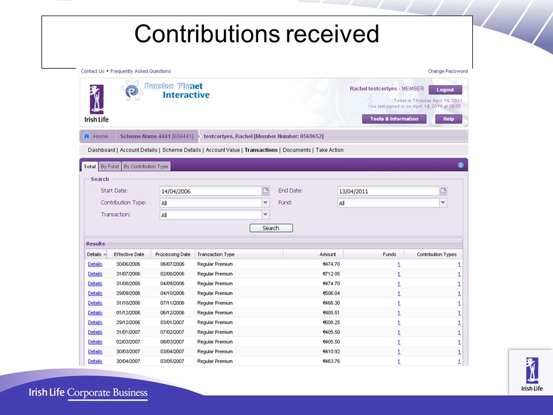This screenshot has height=415, width=553.
Task: Open Details for 31/01/2007 transaction
Action: click(x=95, y=332)
